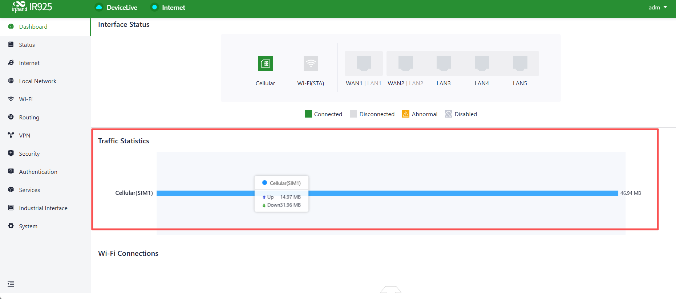
Task: Click the Authentication sidebar icon
Action: pos(11,171)
